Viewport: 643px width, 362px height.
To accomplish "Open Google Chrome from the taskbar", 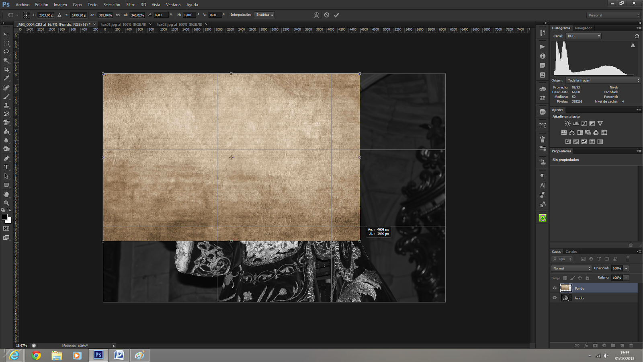I will click(36, 355).
